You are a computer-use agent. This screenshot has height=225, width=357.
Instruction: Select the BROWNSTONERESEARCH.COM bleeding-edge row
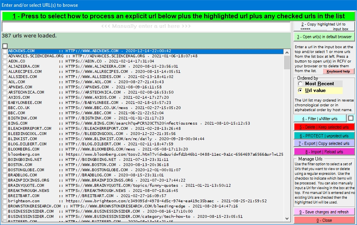(146, 206)
